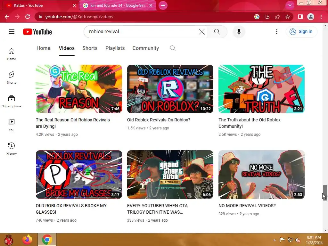Go back with the browser back arrow
Screen dimensions: 328x246
point(7,17)
